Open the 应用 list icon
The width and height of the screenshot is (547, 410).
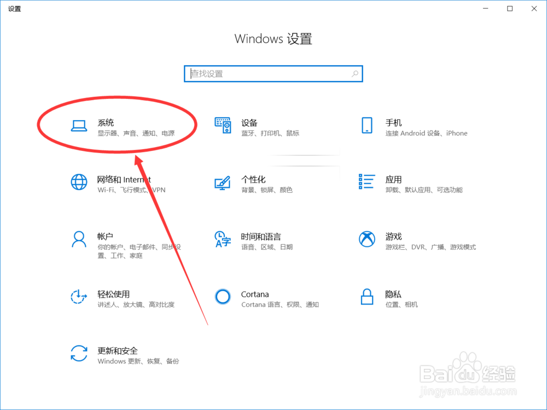[x=366, y=181]
